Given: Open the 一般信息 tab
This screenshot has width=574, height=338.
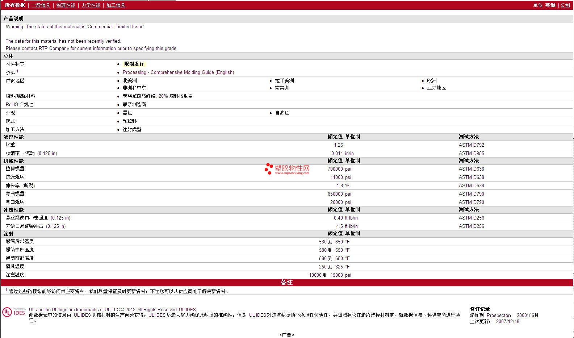Looking at the screenshot, I should click(x=41, y=5).
